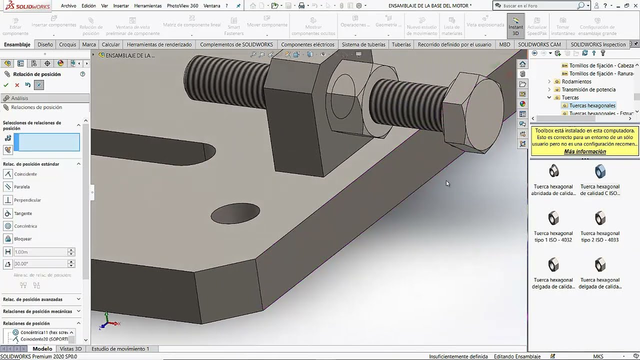Screen dimensions: 640x360
Task: Open the PropertyManager tab icon
Action: click(x=20, y=63)
